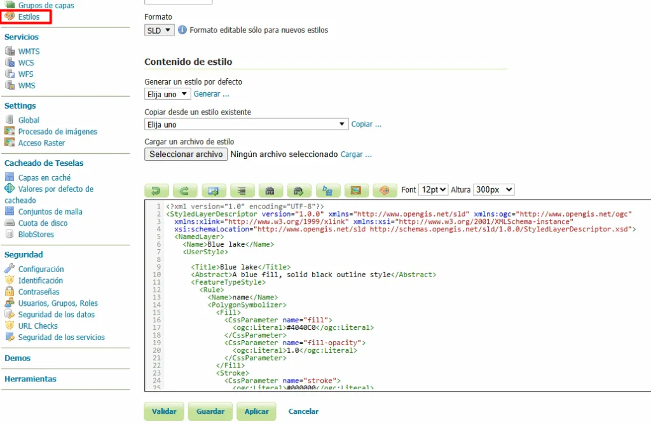Click the auto-format code toolbar icon
The width and height of the screenshot is (651, 424).
(242, 190)
